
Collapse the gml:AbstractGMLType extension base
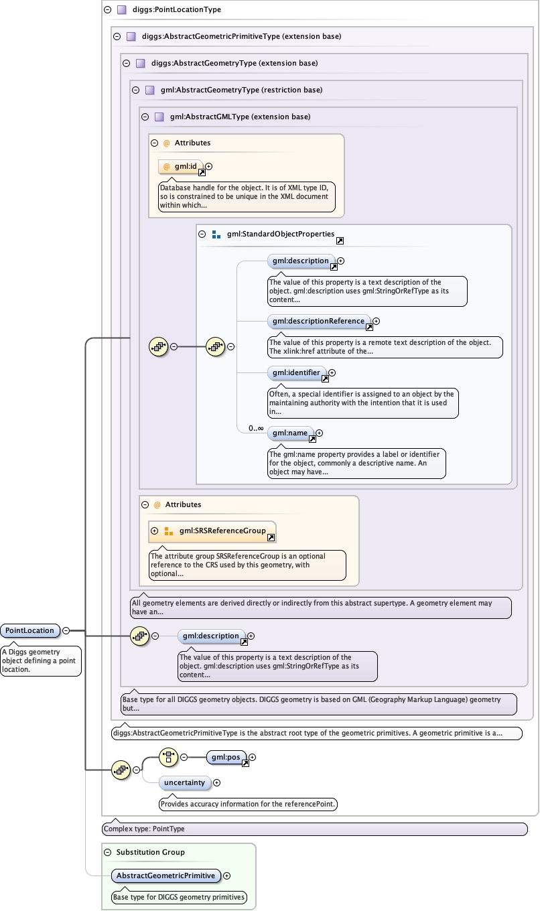(145, 117)
